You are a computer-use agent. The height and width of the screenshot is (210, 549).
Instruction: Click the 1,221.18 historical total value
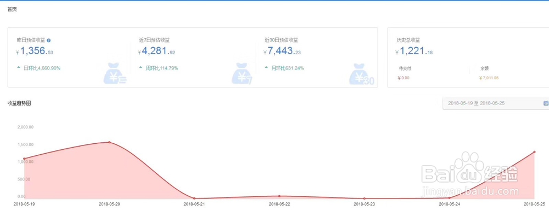pos(414,51)
